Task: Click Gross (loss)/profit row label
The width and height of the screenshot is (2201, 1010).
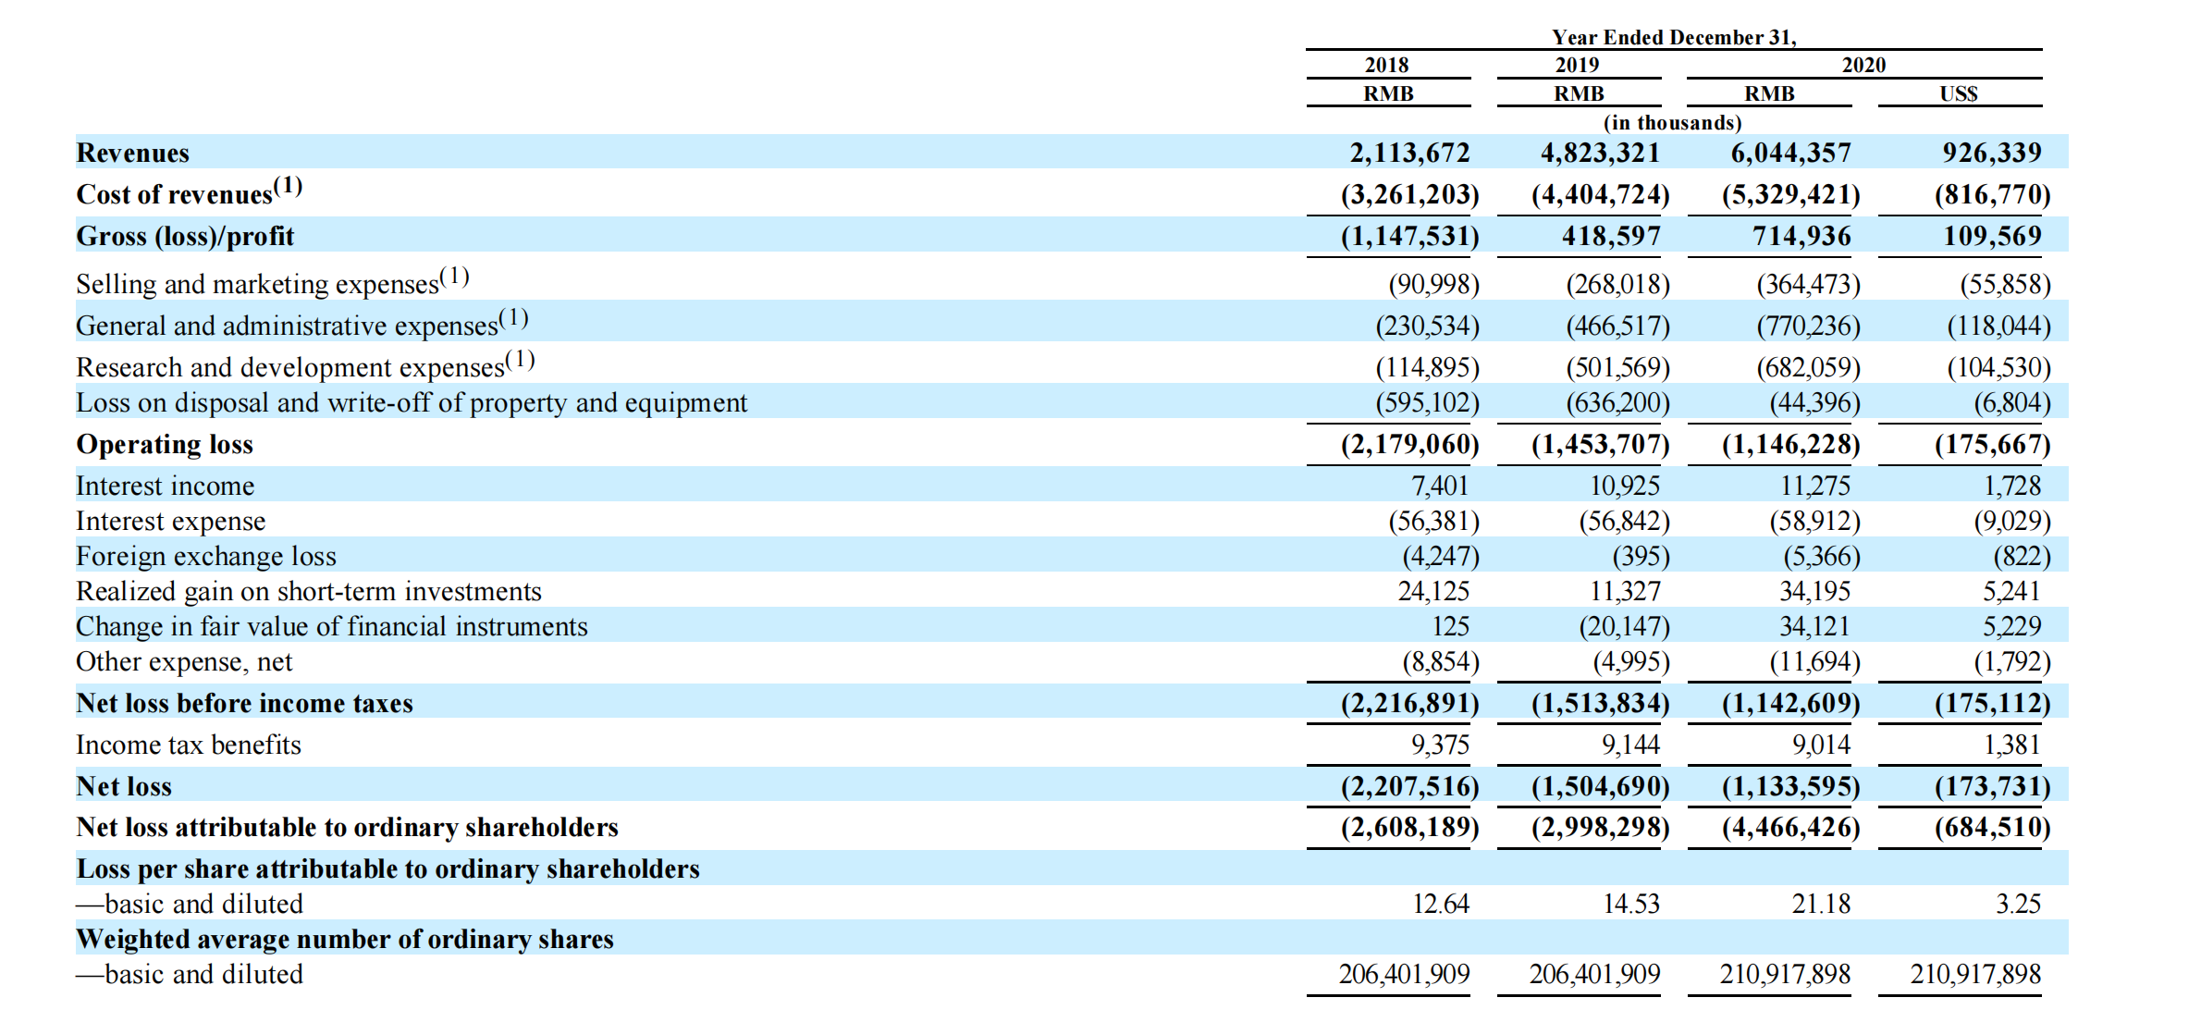Action: point(185,236)
